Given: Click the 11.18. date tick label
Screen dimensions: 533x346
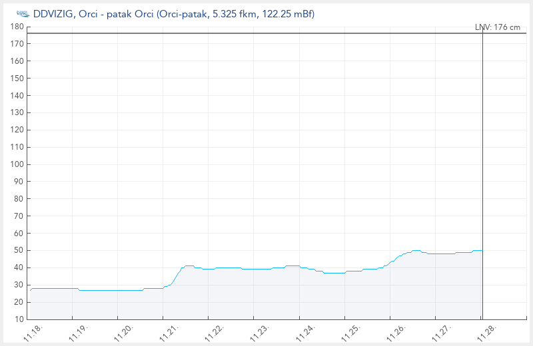Looking at the screenshot, I should coord(33,333).
